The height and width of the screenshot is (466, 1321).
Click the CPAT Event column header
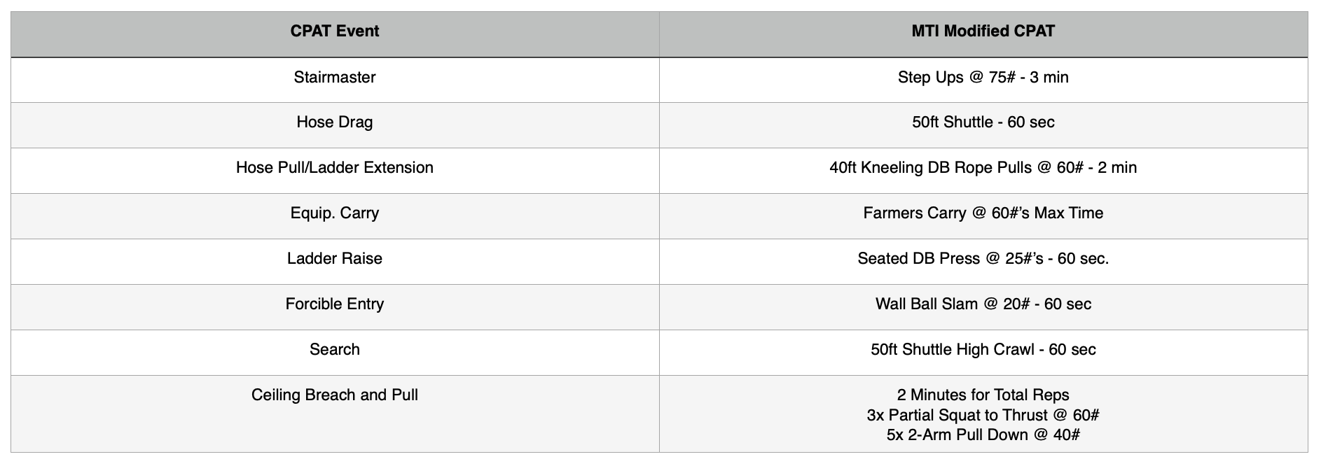click(x=335, y=31)
